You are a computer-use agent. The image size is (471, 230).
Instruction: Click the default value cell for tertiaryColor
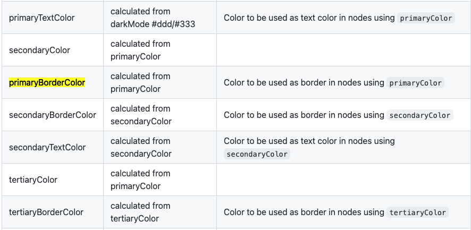(x=140, y=180)
